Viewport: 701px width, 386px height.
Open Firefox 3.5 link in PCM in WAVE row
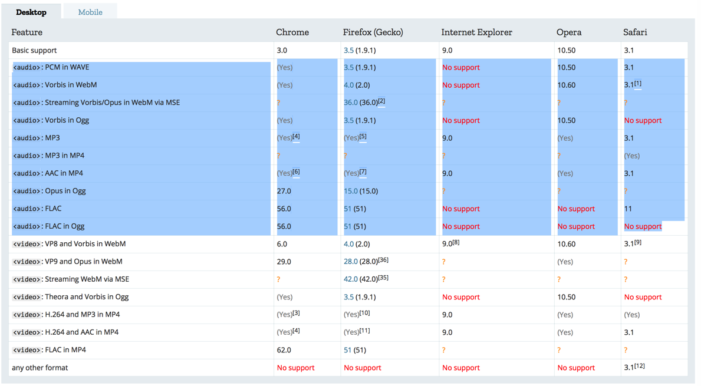pyautogui.click(x=348, y=67)
